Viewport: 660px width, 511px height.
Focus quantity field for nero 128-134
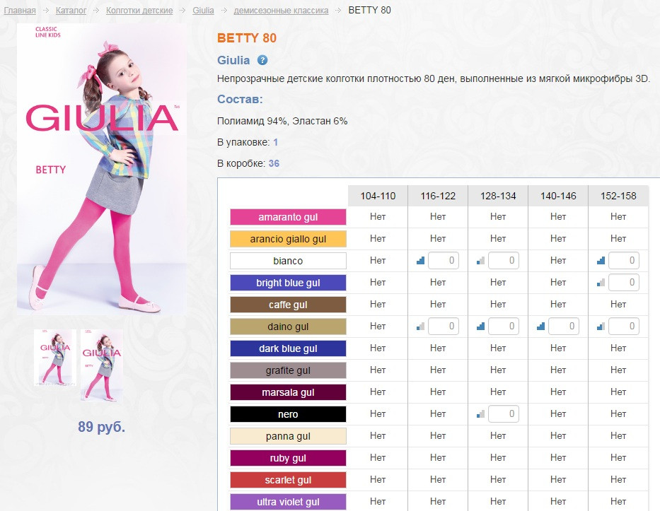point(504,413)
